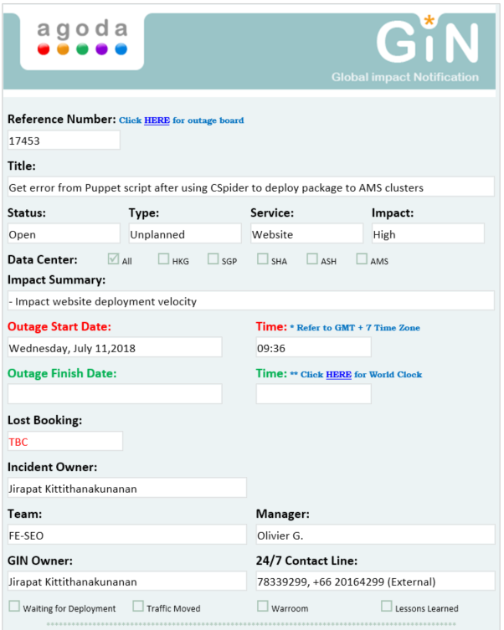Check Waiting for Deployment box

[x=14, y=606]
